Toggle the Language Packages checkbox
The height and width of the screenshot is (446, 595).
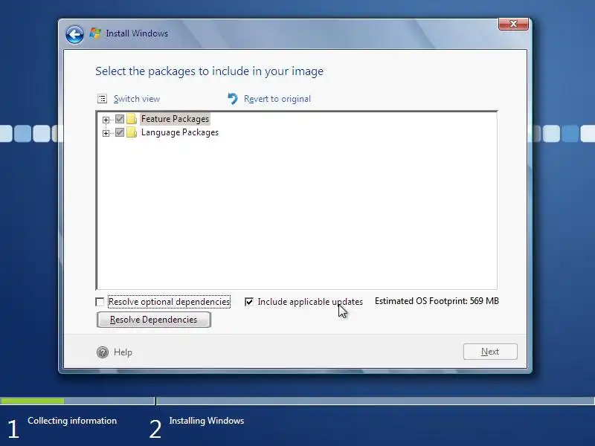tap(120, 133)
